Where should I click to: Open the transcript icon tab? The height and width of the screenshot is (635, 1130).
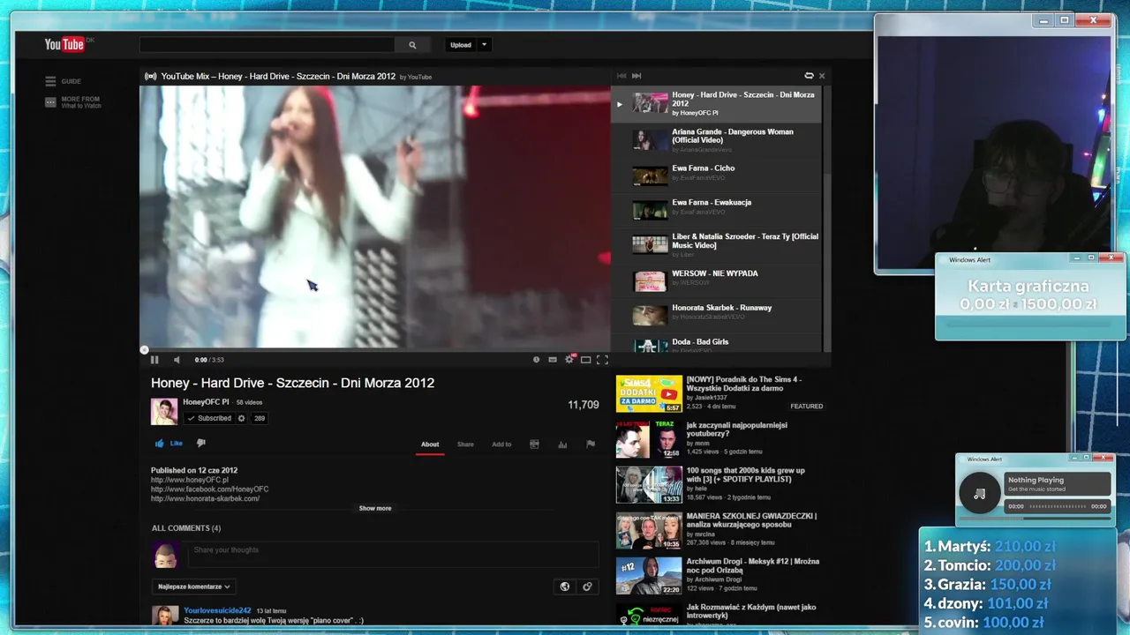[534, 444]
